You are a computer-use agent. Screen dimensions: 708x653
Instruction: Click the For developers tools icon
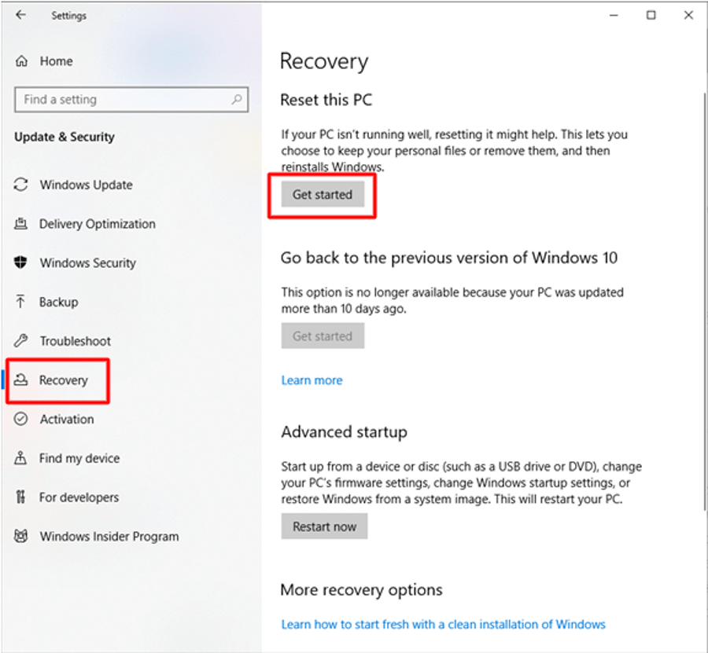(20, 497)
